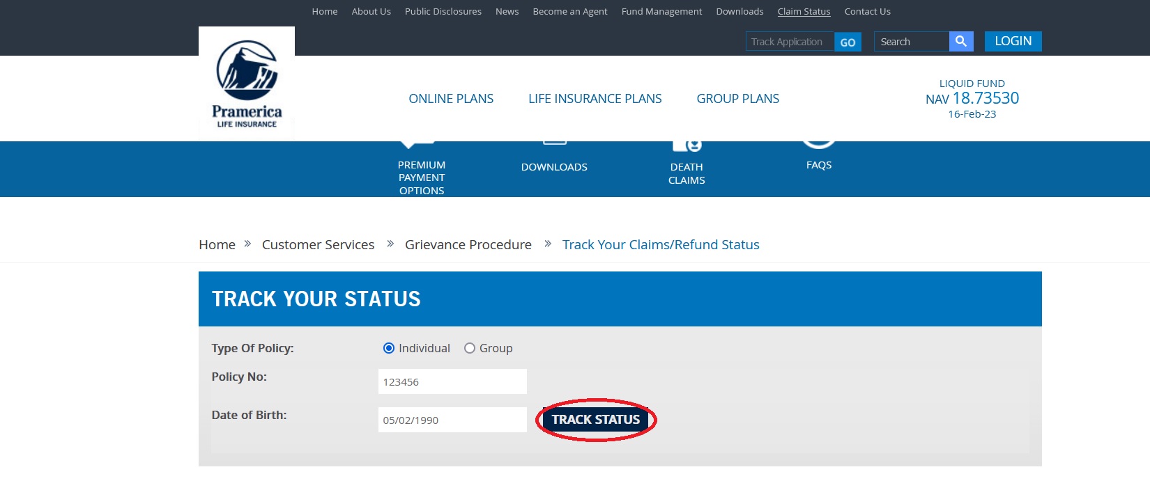Open the Become an Agent page
1150x497 pixels.
569,11
